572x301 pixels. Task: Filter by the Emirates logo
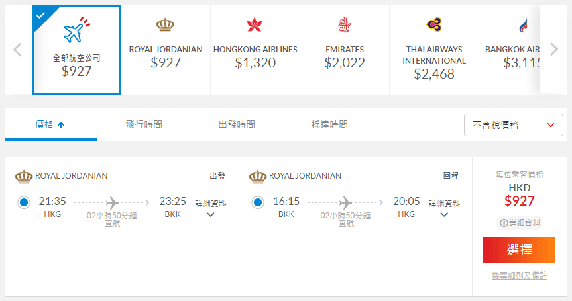click(x=344, y=25)
